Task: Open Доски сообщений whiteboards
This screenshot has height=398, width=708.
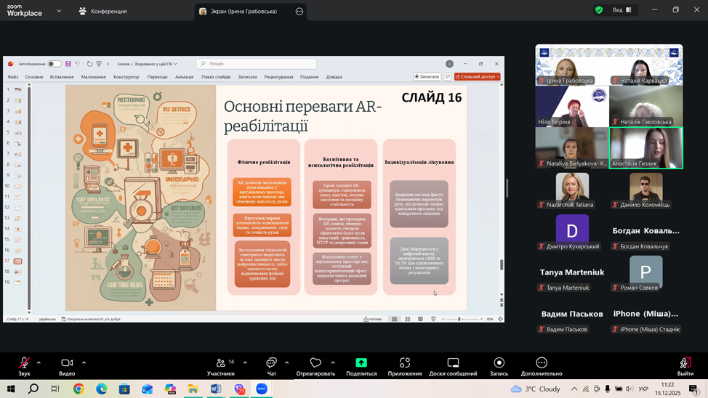Action: pyautogui.click(x=452, y=363)
